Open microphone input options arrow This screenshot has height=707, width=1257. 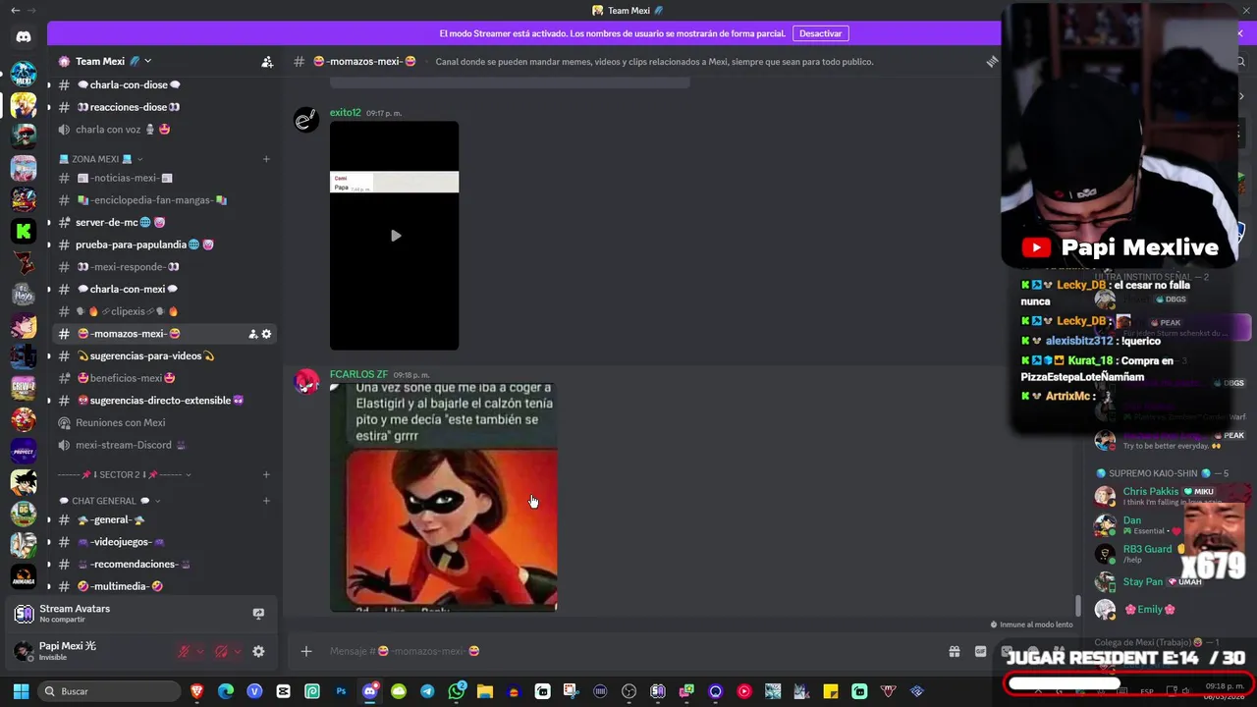tap(200, 651)
